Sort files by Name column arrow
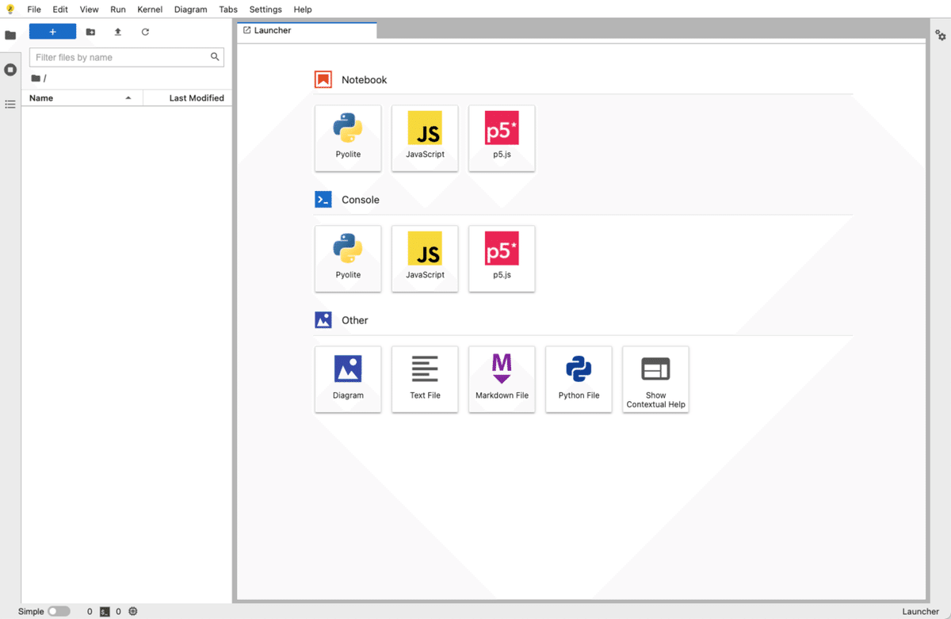 tap(128, 98)
